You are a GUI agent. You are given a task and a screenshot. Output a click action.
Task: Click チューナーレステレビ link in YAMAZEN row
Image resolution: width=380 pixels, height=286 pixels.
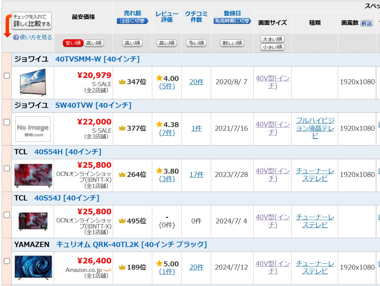click(x=315, y=267)
